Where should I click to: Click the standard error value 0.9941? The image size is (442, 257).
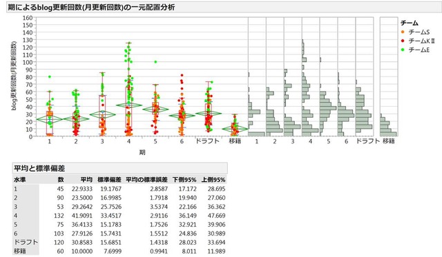pyautogui.click(x=159, y=251)
